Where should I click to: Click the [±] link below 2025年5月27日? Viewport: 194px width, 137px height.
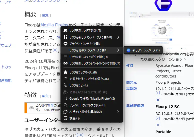[x=158, y=124]
